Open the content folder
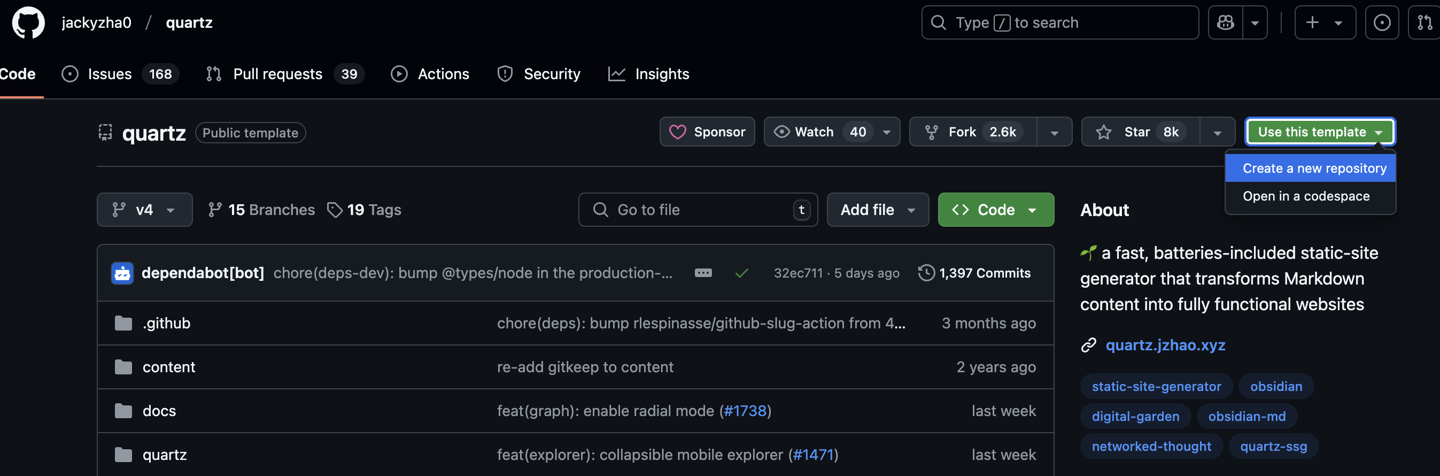This screenshot has height=476, width=1440. [x=169, y=367]
